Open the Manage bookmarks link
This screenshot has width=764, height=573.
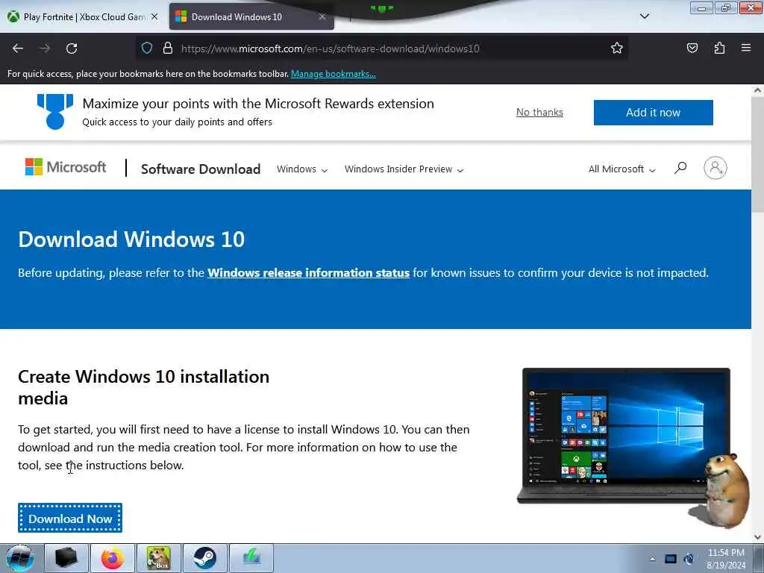334,74
